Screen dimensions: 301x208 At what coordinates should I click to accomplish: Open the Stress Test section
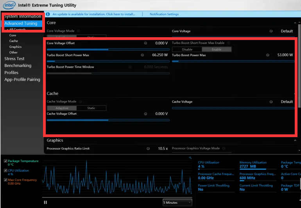click(14, 59)
